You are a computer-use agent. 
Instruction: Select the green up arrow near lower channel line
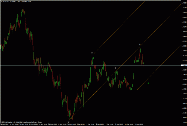pyautogui.click(x=148, y=83)
